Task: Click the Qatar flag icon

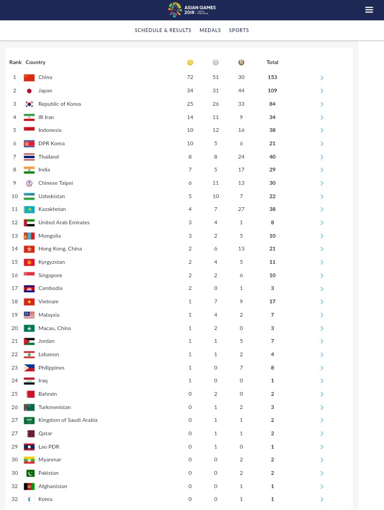Action: (29, 434)
